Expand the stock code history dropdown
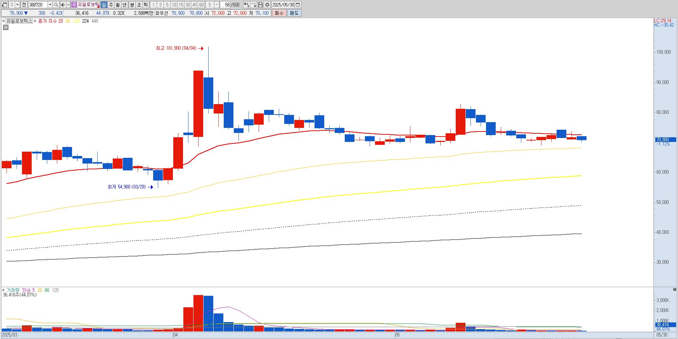 click(x=50, y=5)
